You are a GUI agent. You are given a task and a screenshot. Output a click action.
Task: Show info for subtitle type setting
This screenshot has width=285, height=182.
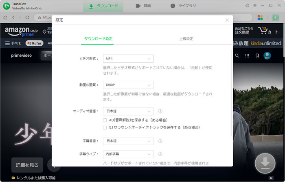160,154
